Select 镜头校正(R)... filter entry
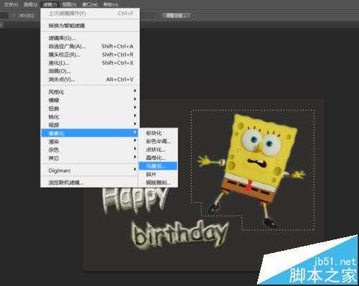Image resolution: width=359 pixels, height=286 pixels. click(x=90, y=54)
